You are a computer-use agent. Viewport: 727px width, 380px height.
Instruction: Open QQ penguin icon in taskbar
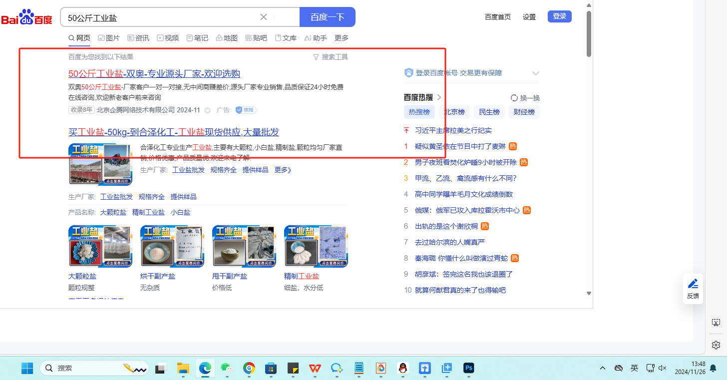[x=402, y=369]
